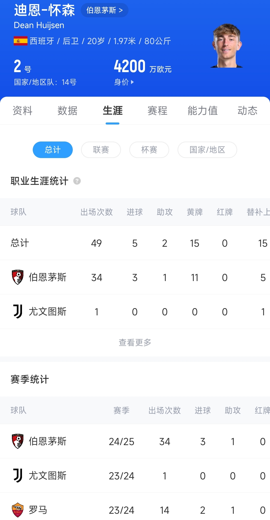
Task: Click the help question mark beside 职业生涯统计
Action: (x=77, y=181)
